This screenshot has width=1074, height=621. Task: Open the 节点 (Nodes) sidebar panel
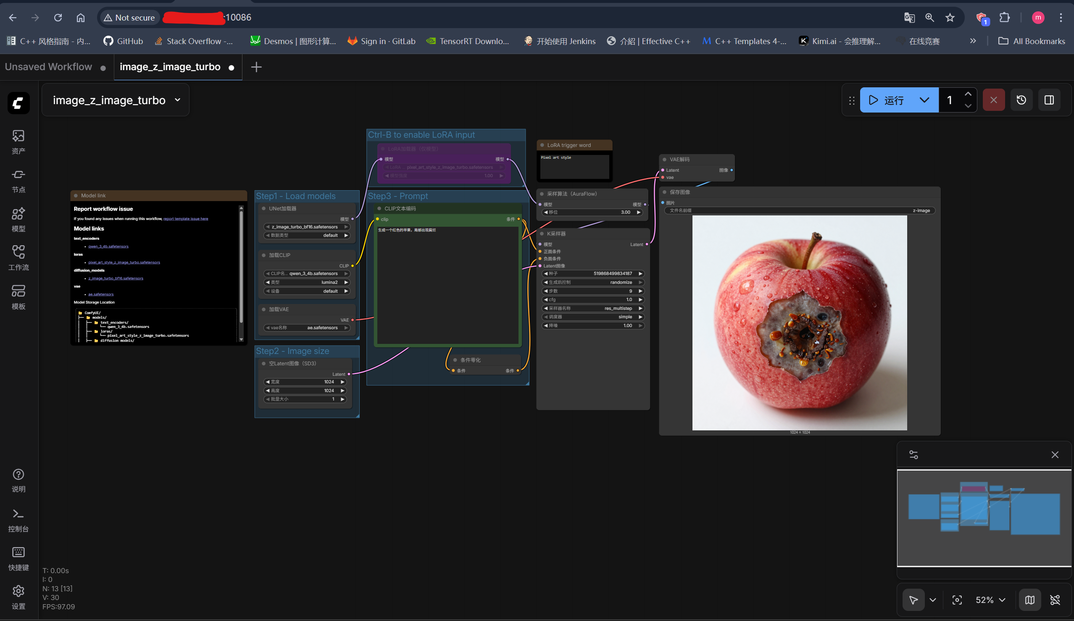pos(18,180)
